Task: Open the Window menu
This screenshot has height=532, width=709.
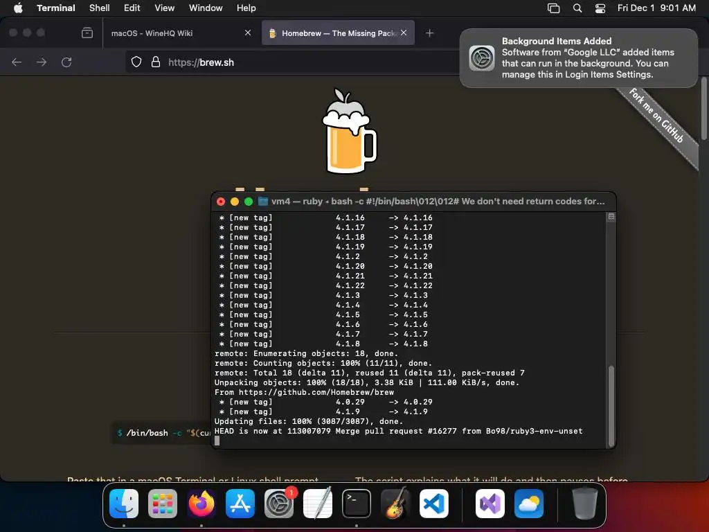Action: click(x=205, y=8)
